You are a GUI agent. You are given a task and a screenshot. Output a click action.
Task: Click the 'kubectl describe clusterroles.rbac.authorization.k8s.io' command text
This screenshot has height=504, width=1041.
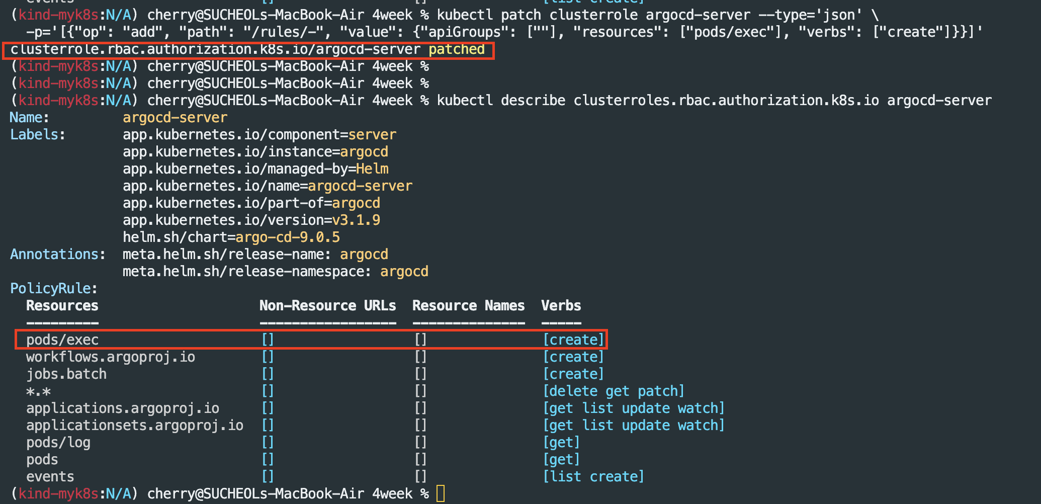coord(658,101)
